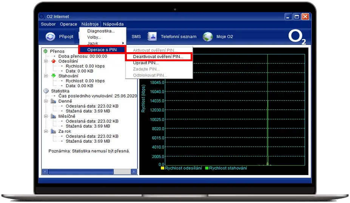
Task: Select Stažená data: 3.69 MB under Měsíčně
Action: [88, 126]
